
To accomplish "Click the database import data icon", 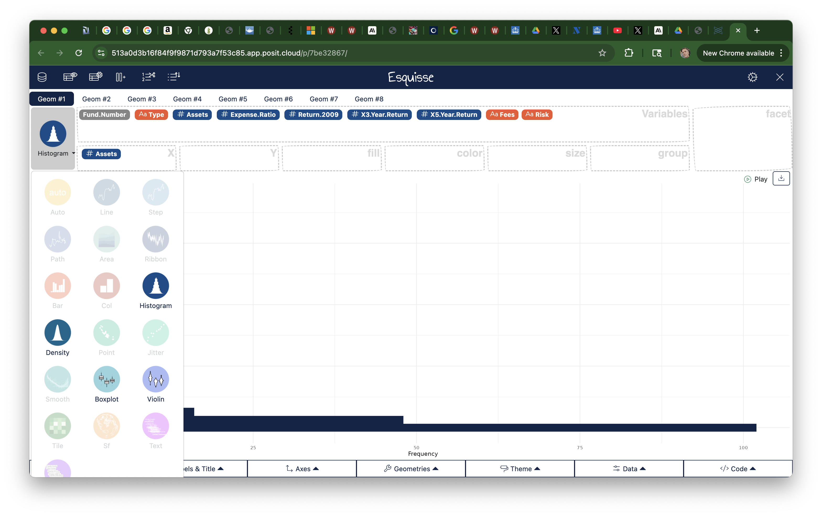I will pyautogui.click(x=42, y=77).
